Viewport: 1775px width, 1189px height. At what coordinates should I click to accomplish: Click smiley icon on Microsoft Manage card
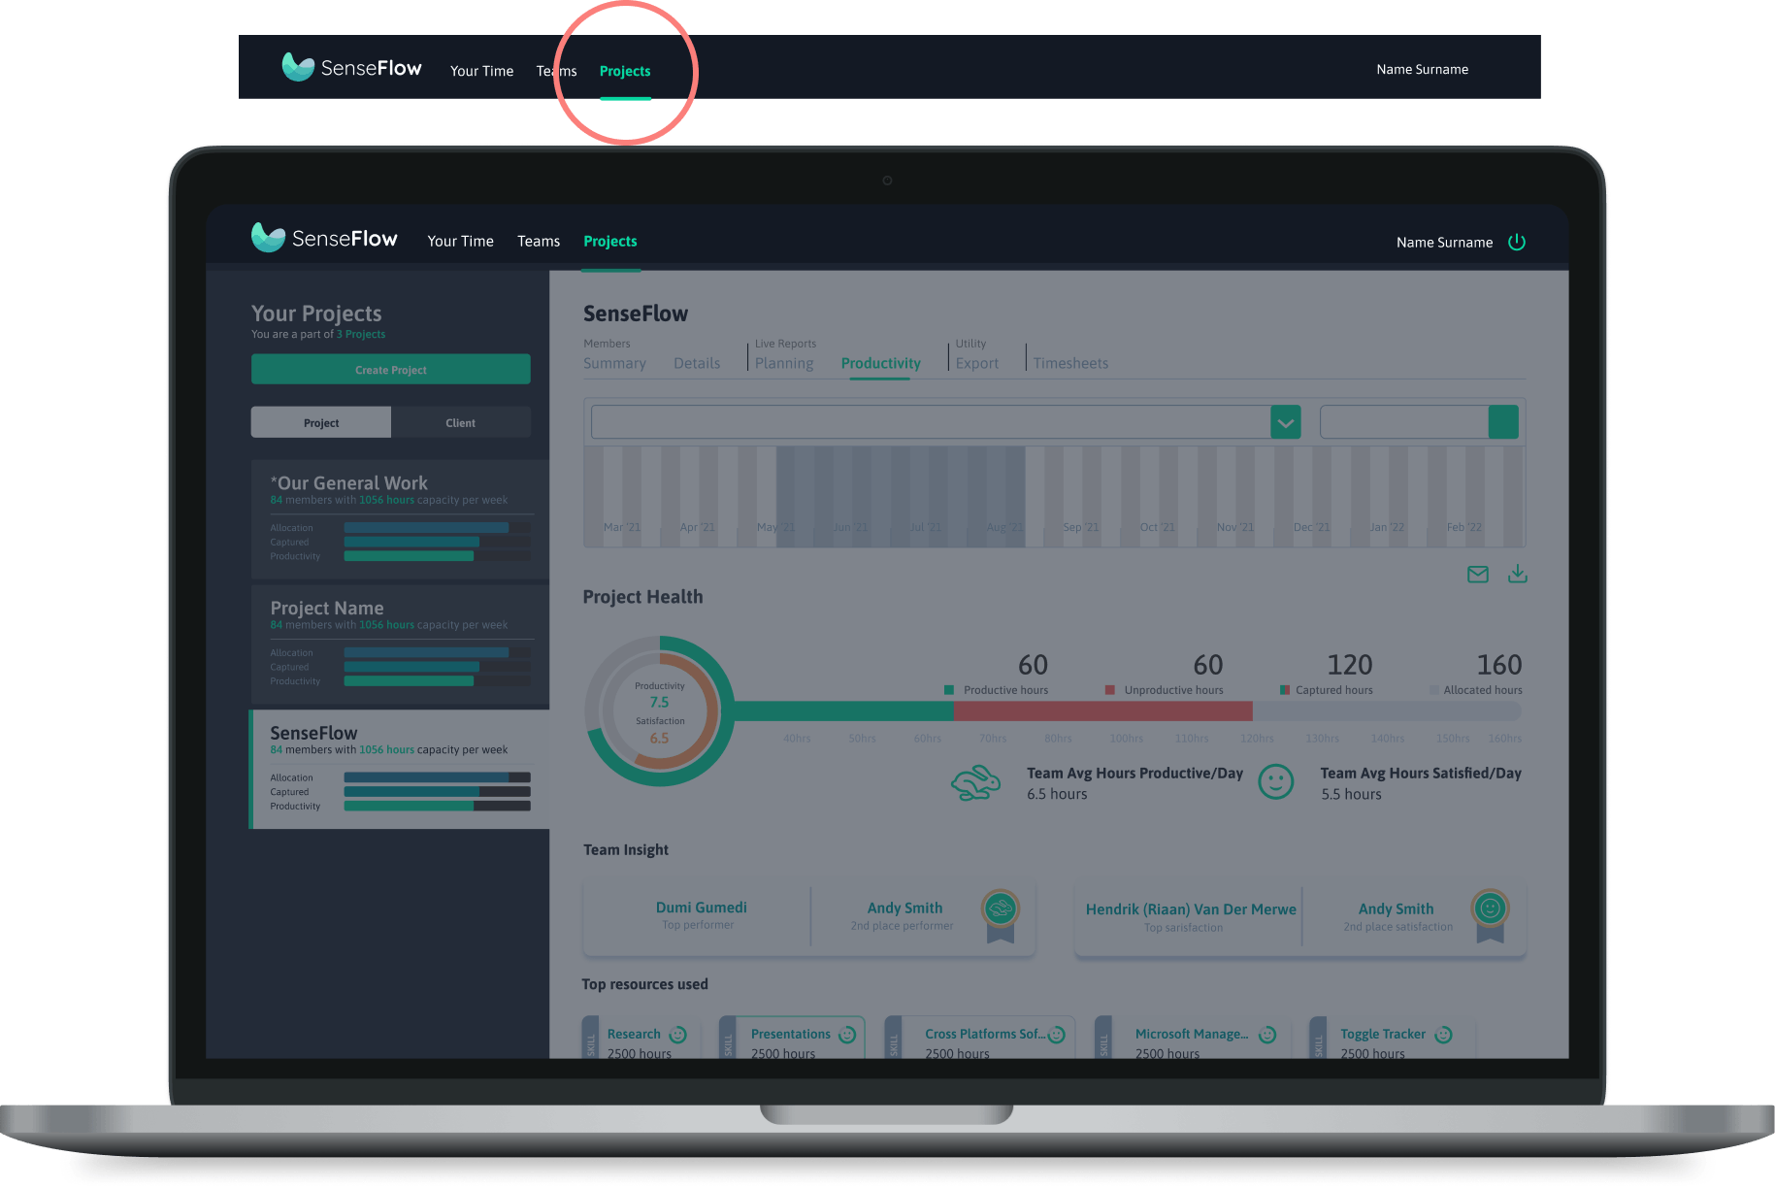coord(1267,1035)
